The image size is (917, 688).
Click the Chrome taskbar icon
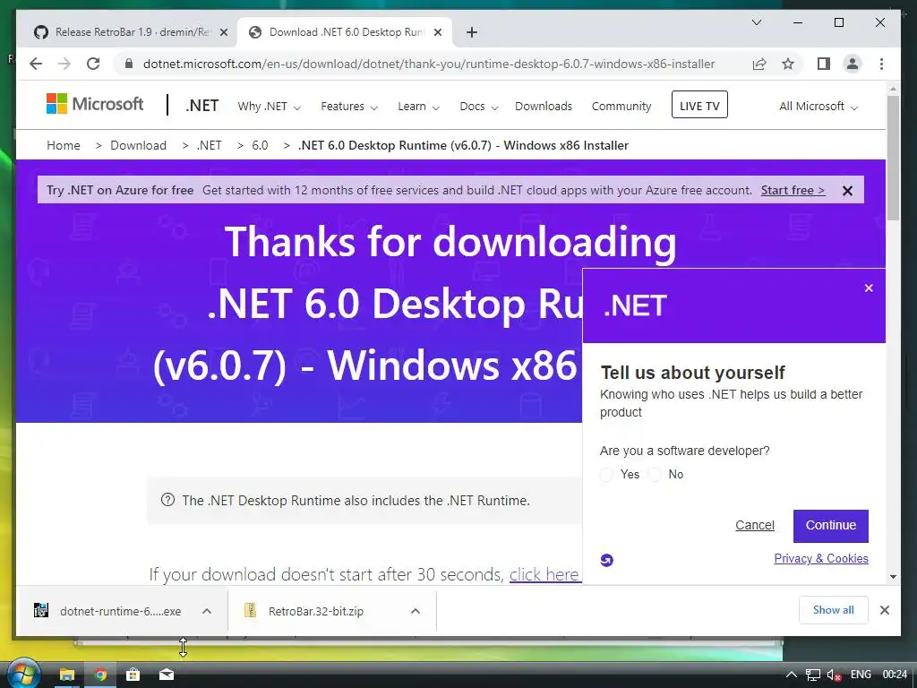(x=100, y=675)
